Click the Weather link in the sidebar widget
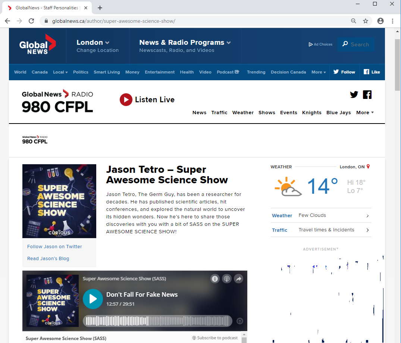Viewport: 401px width, 343px height. pyautogui.click(x=282, y=215)
